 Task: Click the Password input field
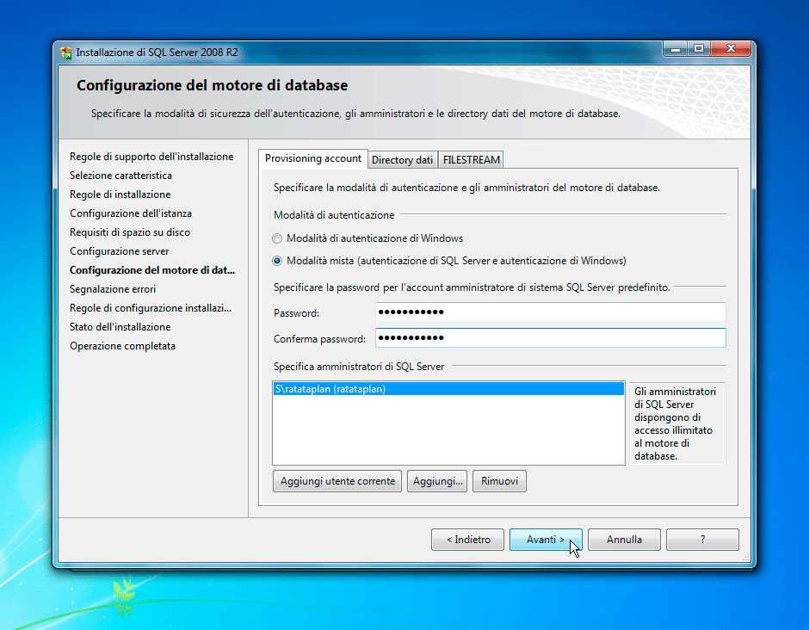click(551, 312)
